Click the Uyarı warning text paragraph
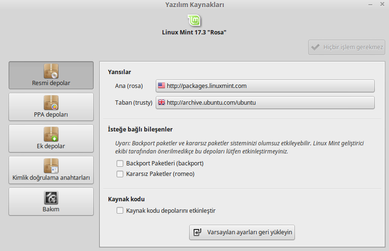The height and width of the screenshot is (251, 389). [239, 147]
